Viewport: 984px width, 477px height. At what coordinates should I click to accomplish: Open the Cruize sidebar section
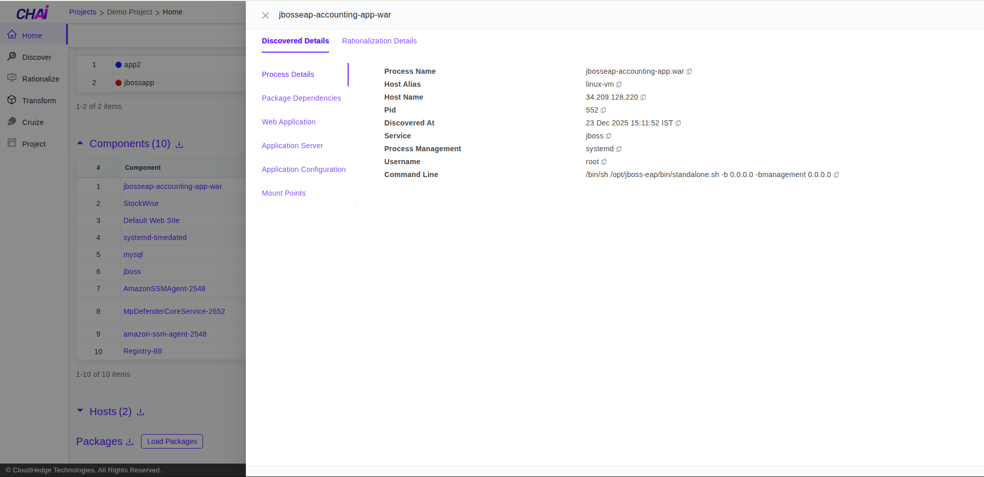(34, 122)
